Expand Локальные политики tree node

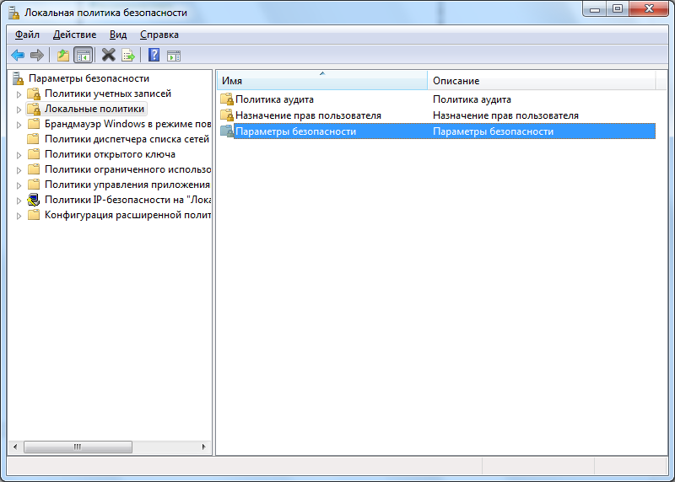tap(19, 110)
